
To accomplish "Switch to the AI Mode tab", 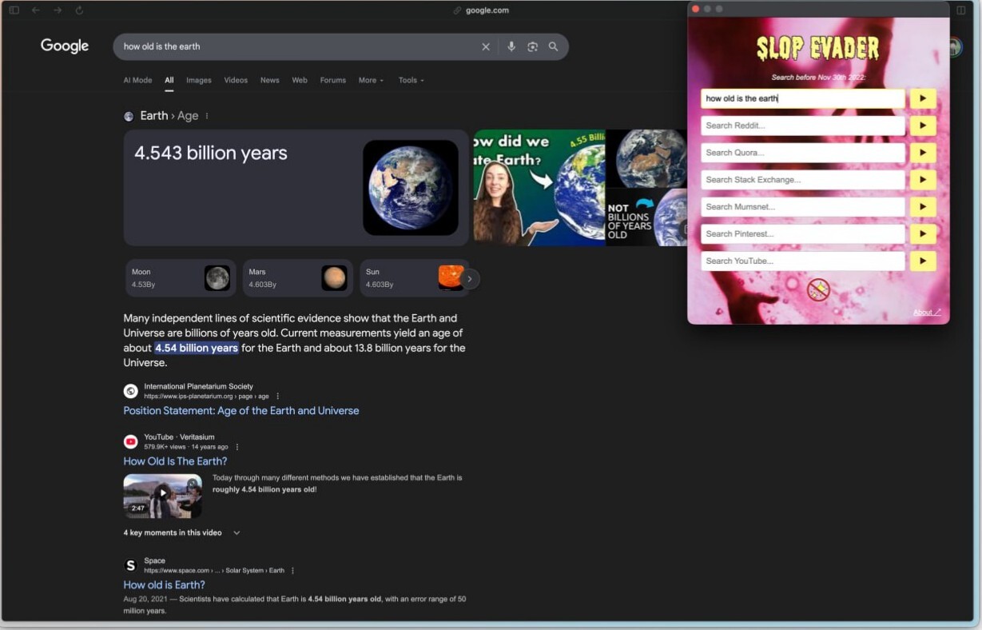I will tap(137, 80).
